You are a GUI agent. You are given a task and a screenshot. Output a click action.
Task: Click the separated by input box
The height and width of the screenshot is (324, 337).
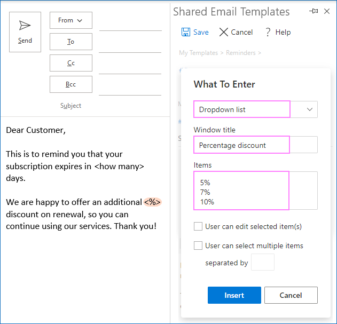[263, 262]
